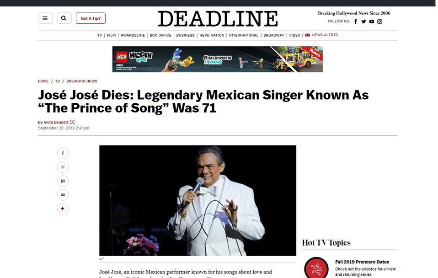Share article via Facebook sidebar icon

[x=63, y=153]
